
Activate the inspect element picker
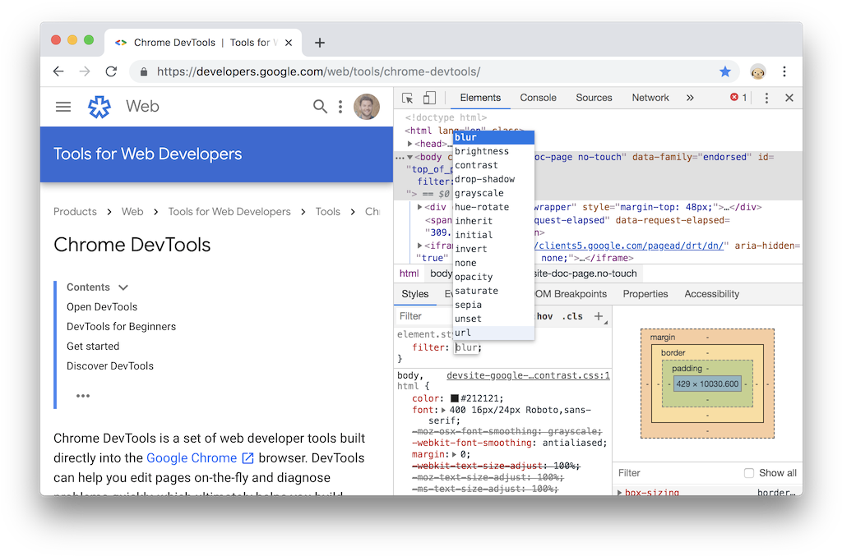(x=408, y=98)
